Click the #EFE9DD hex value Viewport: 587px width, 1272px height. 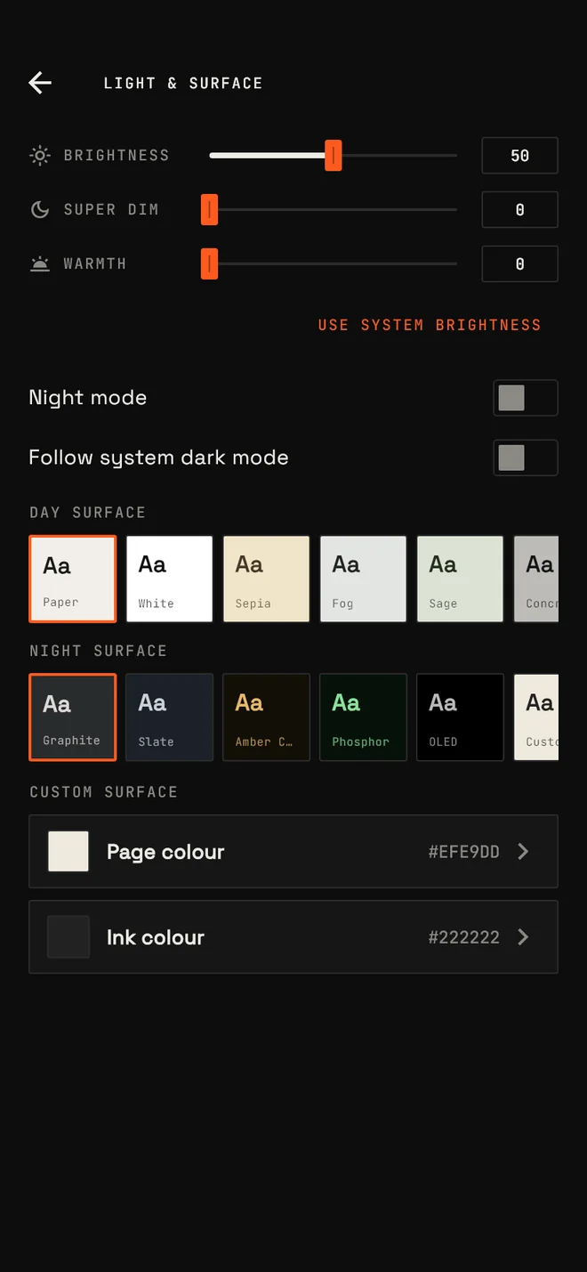(463, 852)
